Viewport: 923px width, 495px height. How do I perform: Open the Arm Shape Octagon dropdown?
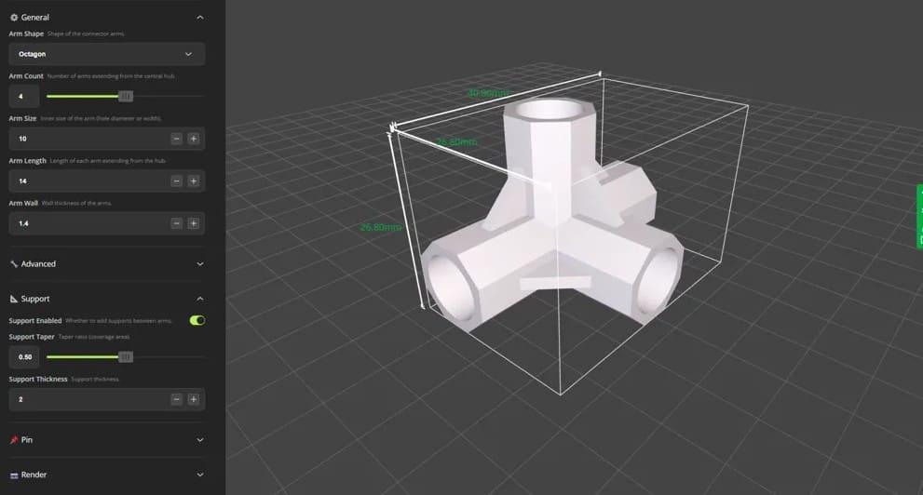click(106, 54)
